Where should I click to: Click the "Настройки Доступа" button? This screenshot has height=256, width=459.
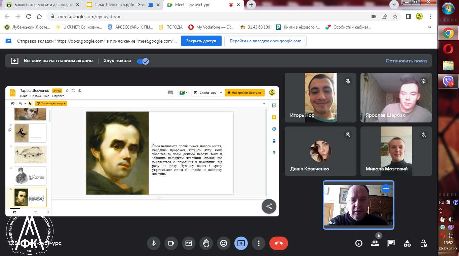coord(244,93)
